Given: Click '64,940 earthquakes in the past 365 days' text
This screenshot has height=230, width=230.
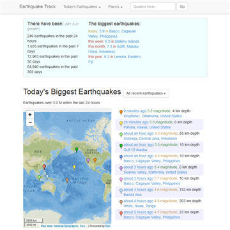Looking at the screenshot, I should pyautogui.click(x=52, y=69).
